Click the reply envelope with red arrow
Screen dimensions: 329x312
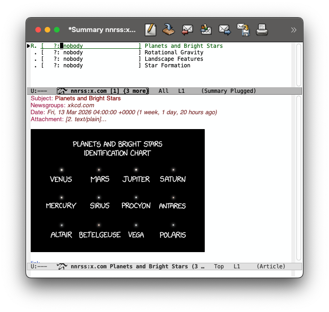click(x=187, y=30)
